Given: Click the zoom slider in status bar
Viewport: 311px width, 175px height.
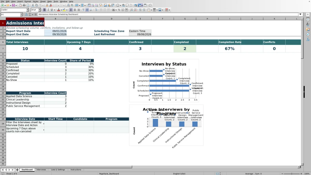Looking at the screenshot, I should [292, 174].
